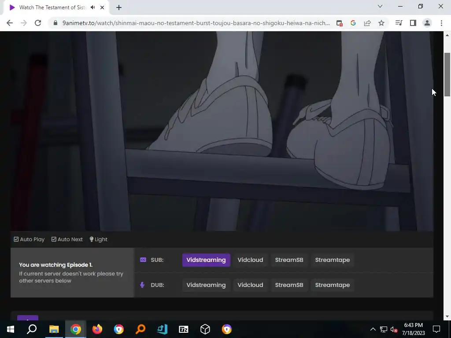Viewport: 451px width, 338px height.
Task: Open Windows taskbar search
Action: [32, 329]
